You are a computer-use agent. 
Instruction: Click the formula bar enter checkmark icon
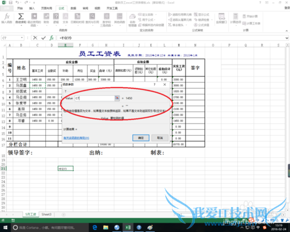point(43,38)
